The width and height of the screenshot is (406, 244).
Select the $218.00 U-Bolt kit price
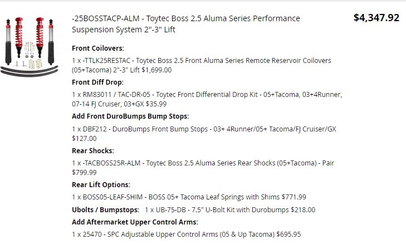(x=303, y=209)
